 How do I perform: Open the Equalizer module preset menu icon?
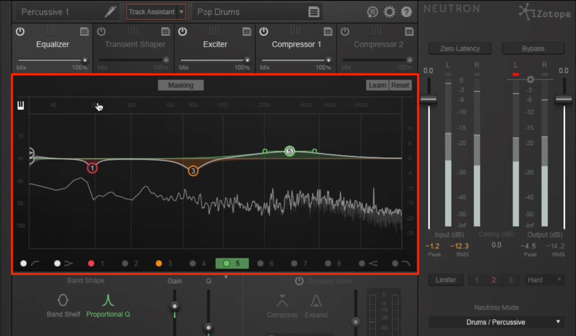pyautogui.click(x=84, y=32)
